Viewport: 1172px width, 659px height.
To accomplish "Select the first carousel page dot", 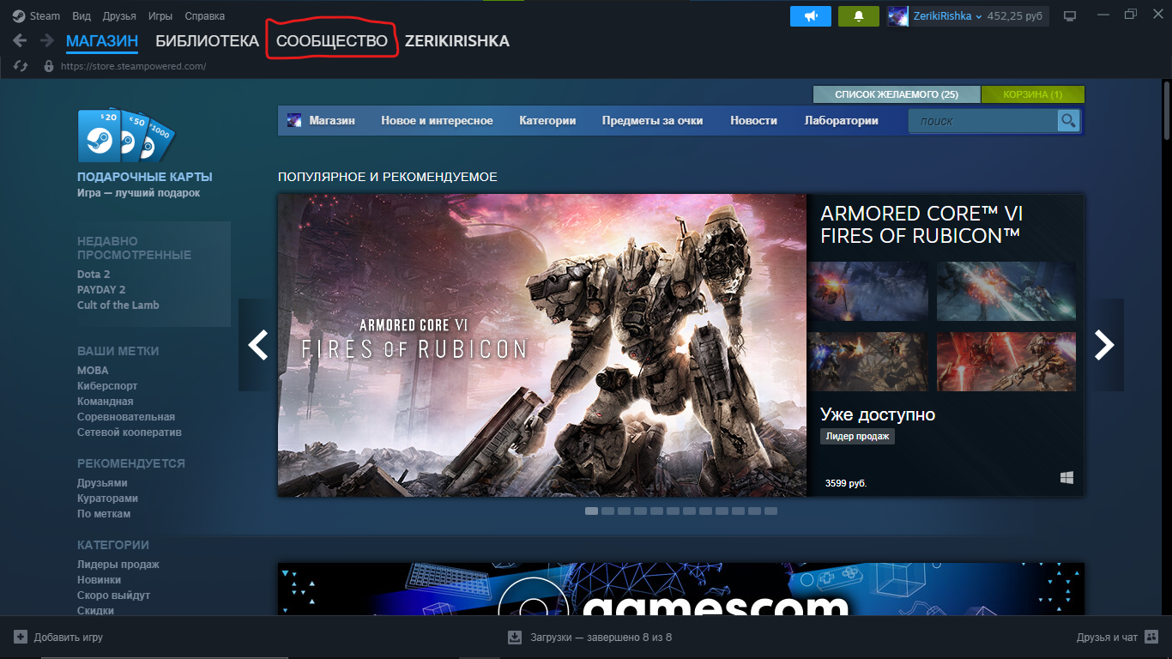I will coord(592,511).
